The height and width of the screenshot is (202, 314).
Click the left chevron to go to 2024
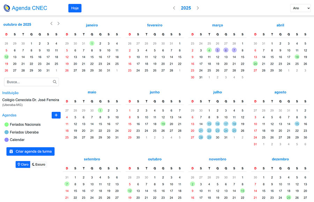point(174,8)
